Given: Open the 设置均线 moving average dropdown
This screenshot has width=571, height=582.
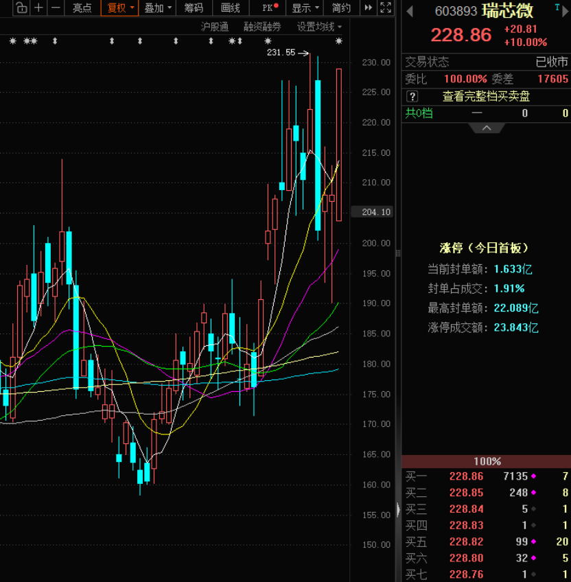Looking at the screenshot, I should click(x=319, y=27).
